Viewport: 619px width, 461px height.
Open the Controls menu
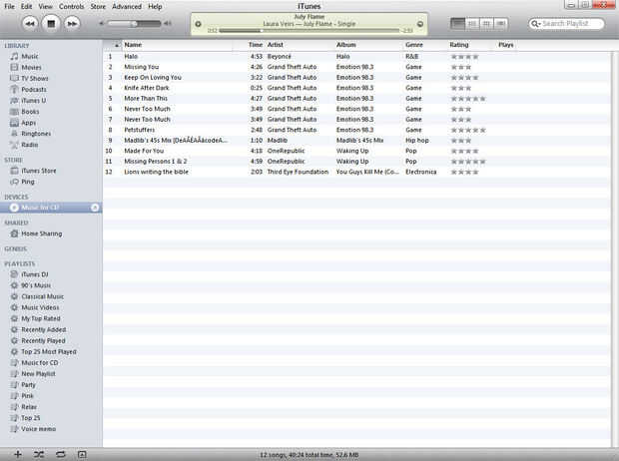tap(72, 6)
